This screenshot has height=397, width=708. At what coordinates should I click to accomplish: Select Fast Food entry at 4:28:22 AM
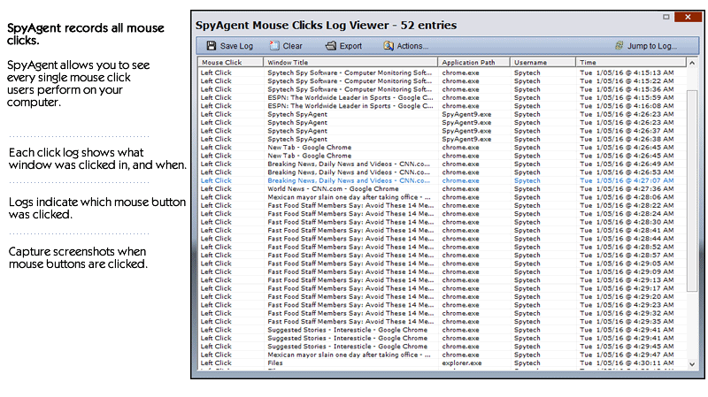pyautogui.click(x=442, y=205)
